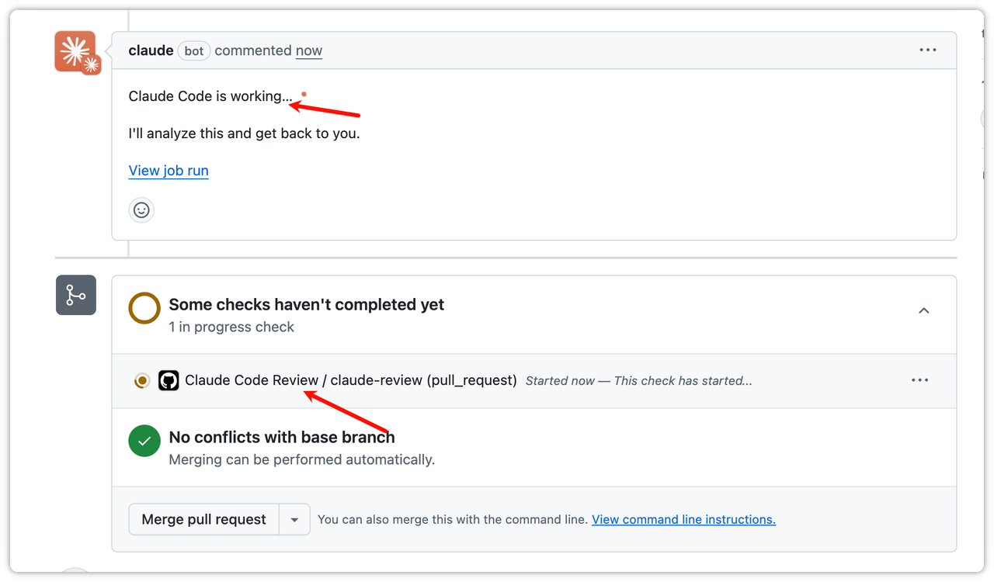Click the green no-conflicts checkmark icon
This screenshot has width=994, height=582.
point(144,442)
